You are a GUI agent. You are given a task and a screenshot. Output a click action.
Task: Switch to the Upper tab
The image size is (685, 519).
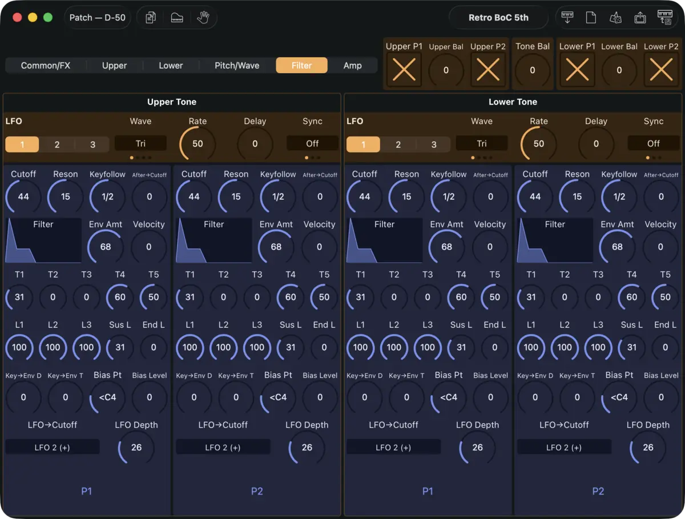114,66
